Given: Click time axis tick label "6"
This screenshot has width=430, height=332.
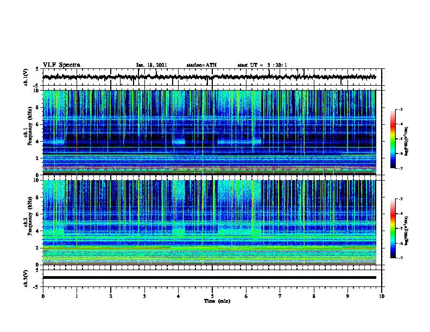Looking at the screenshot, I should click(246, 296).
